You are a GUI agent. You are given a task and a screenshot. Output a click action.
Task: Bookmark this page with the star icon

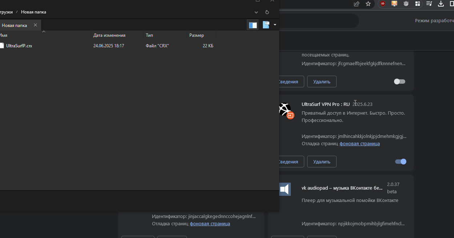coord(368,4)
